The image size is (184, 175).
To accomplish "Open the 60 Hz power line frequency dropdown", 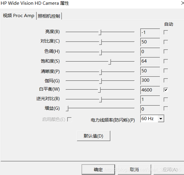I will tap(161, 119).
